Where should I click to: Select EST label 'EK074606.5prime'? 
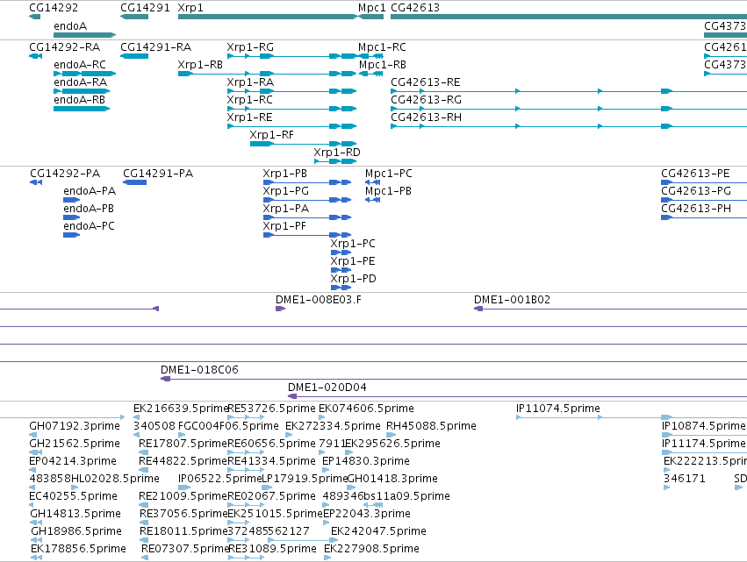coord(366,409)
